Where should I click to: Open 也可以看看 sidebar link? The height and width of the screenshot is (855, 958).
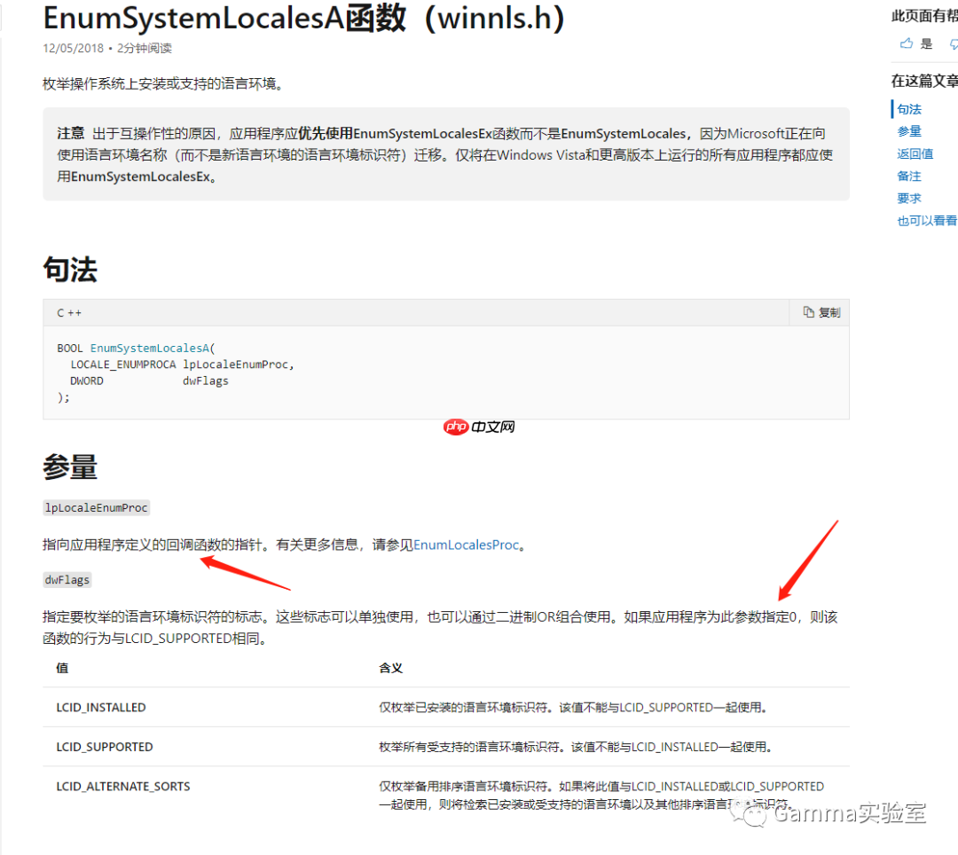pyautogui.click(x=927, y=221)
